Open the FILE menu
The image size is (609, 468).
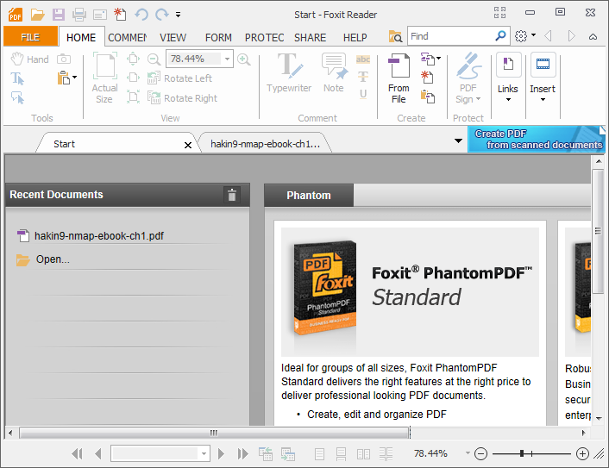point(30,37)
